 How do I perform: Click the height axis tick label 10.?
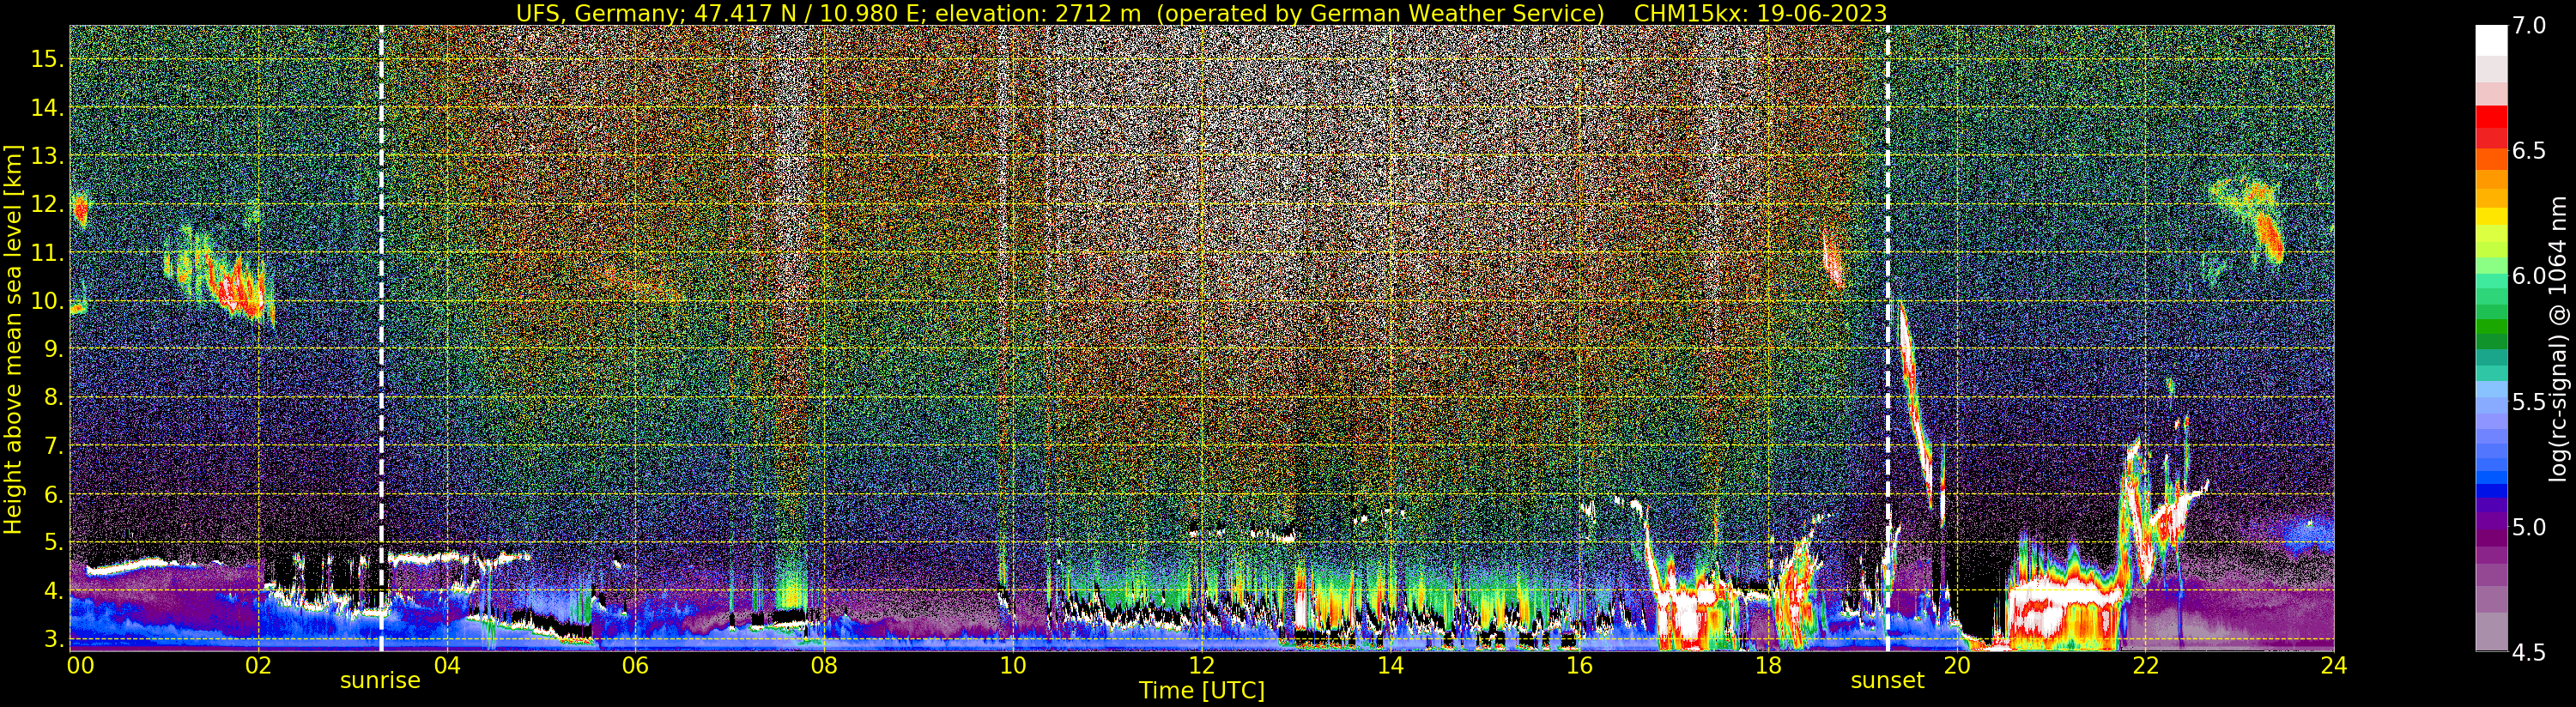point(47,301)
